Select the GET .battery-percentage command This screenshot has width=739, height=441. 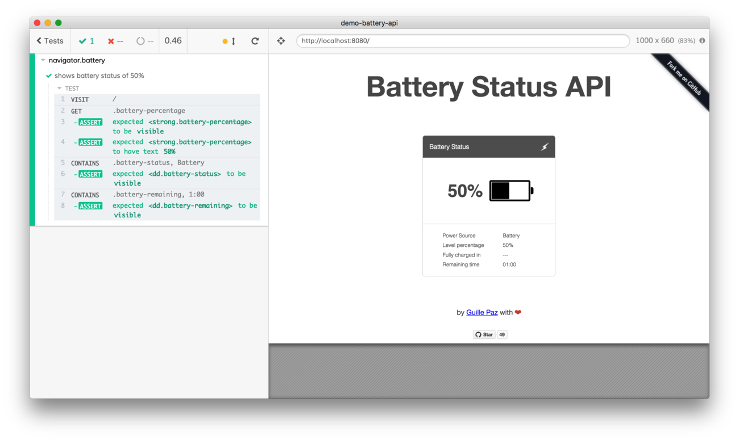pos(157,111)
